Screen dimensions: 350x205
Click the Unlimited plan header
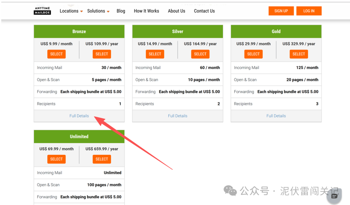click(79, 136)
